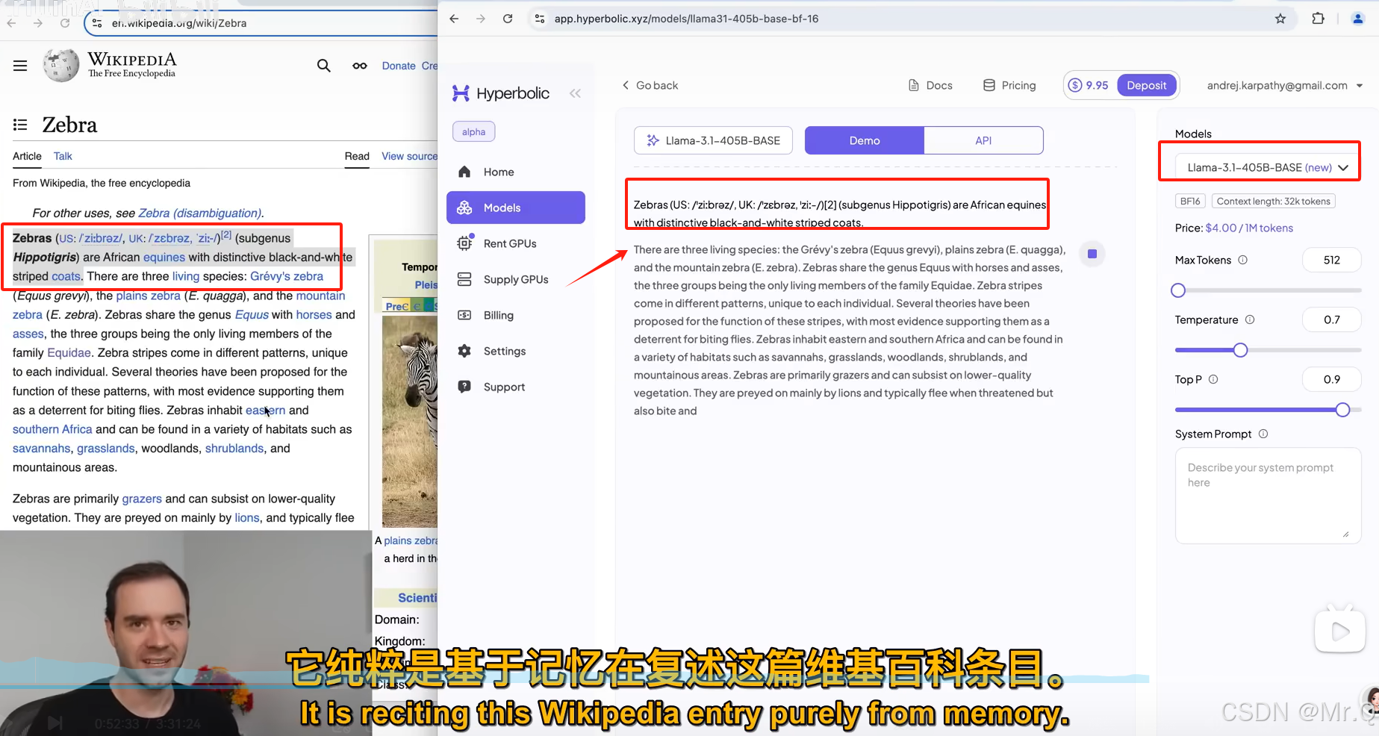Open Zebra (disambiguation) link
This screenshot has height=736, width=1379.
(x=199, y=213)
